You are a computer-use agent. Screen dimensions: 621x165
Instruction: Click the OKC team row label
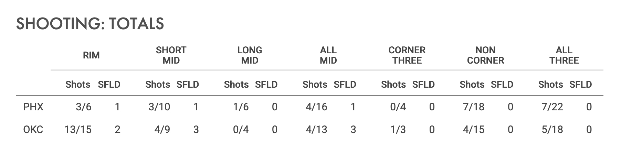click(x=33, y=130)
